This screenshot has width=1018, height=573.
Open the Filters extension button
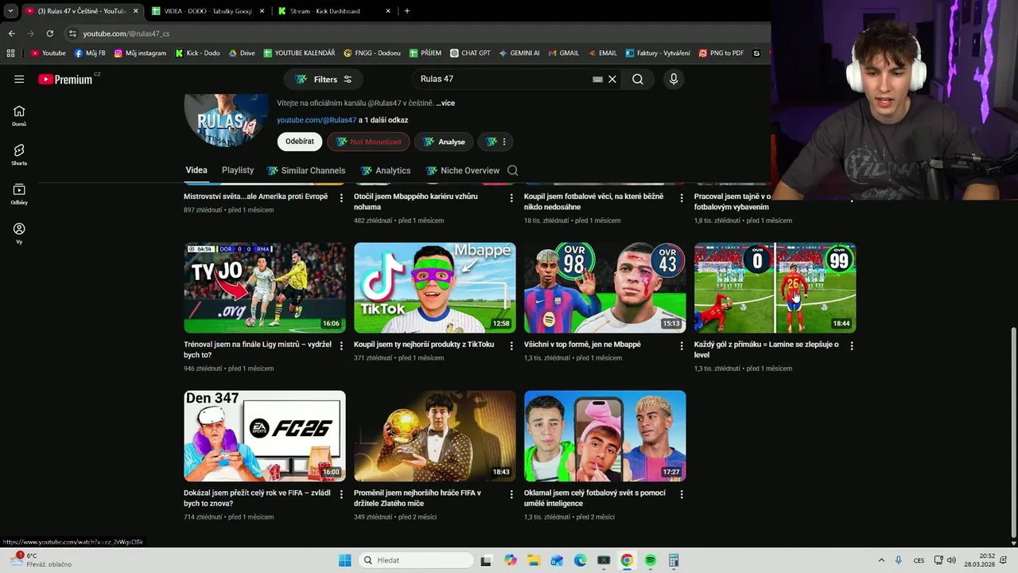pos(324,79)
